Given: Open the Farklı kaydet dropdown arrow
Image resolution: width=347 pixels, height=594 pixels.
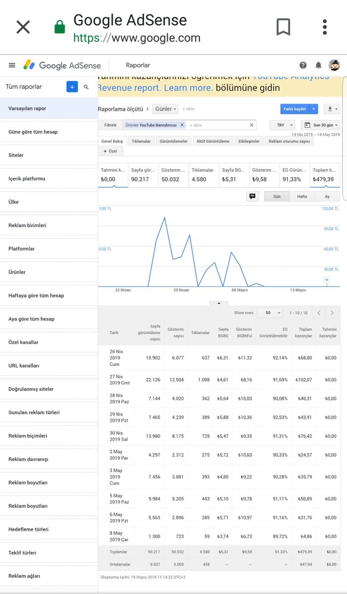Looking at the screenshot, I should [x=314, y=109].
